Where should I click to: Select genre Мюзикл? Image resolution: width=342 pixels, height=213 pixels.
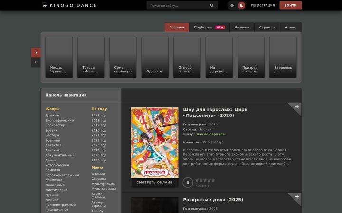(52, 200)
